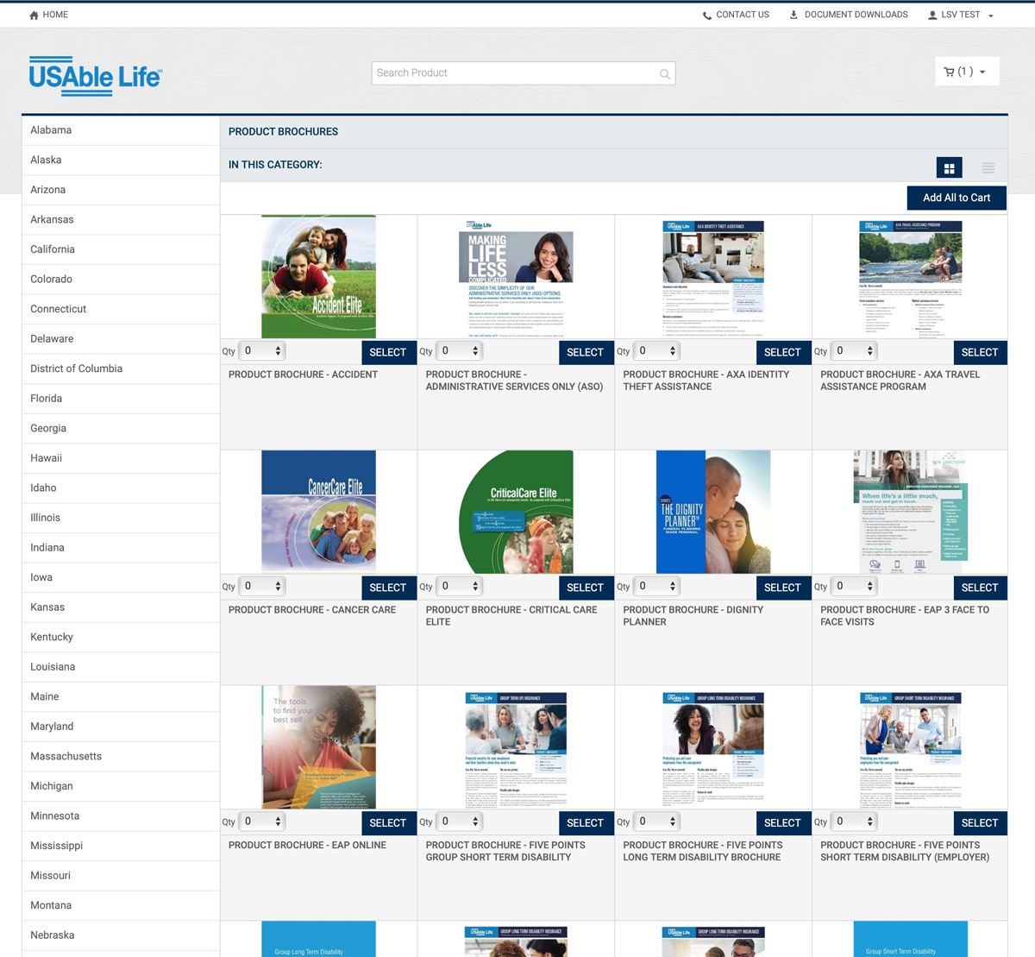Open the EAP Online brochure thumbnail
Image resolution: width=1035 pixels, height=957 pixels.
point(318,747)
